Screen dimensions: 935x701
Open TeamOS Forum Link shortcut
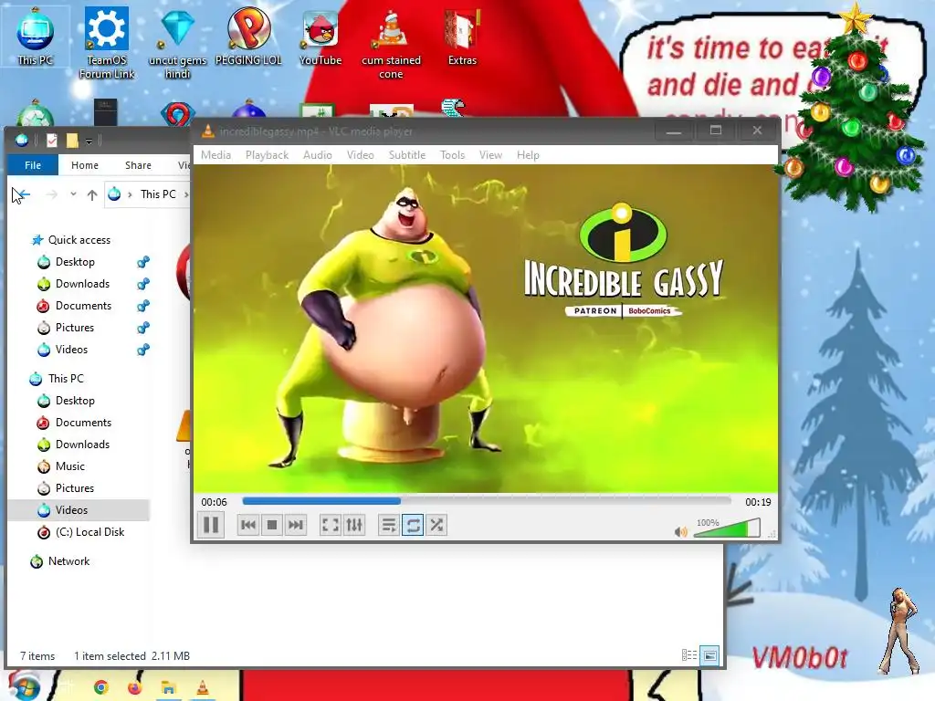tap(107, 43)
